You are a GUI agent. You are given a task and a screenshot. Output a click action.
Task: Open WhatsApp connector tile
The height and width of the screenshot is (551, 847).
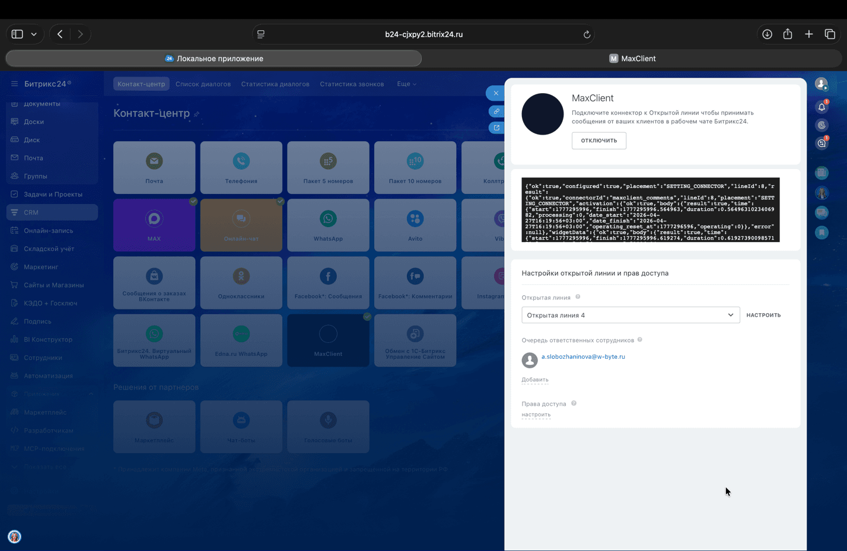point(328,225)
